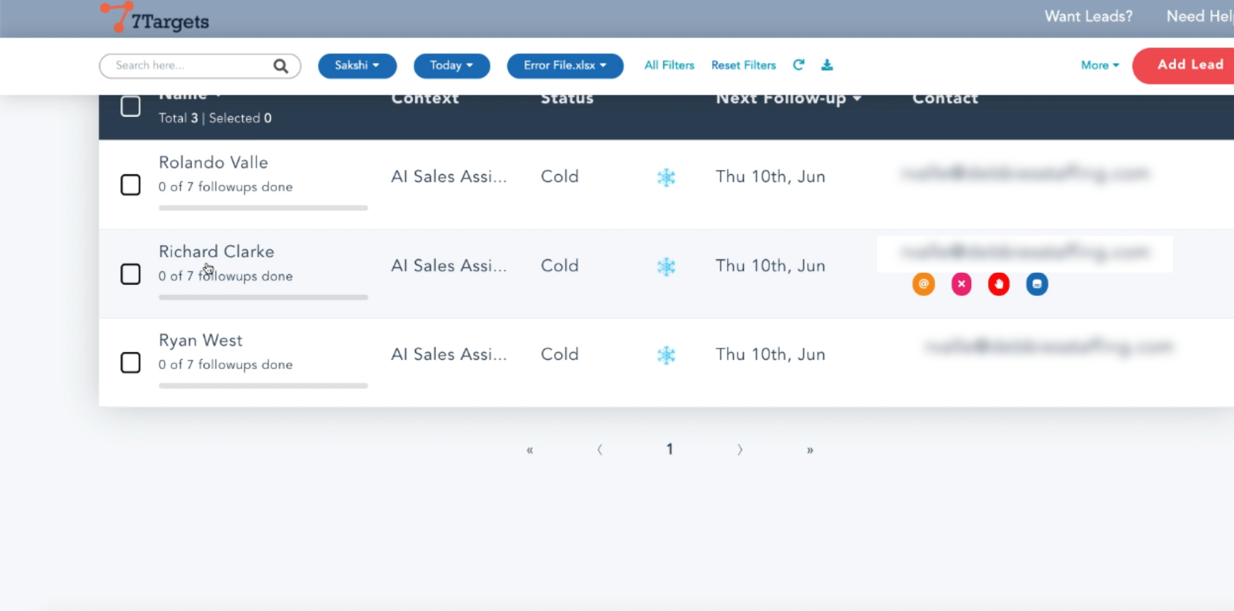Open the Sakshi dropdown filter
This screenshot has width=1234, height=611.
[x=357, y=66]
